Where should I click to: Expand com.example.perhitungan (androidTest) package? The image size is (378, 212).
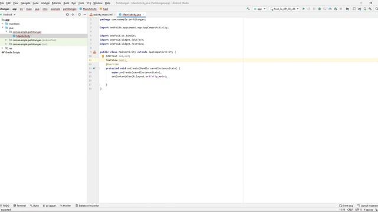pos(6,40)
